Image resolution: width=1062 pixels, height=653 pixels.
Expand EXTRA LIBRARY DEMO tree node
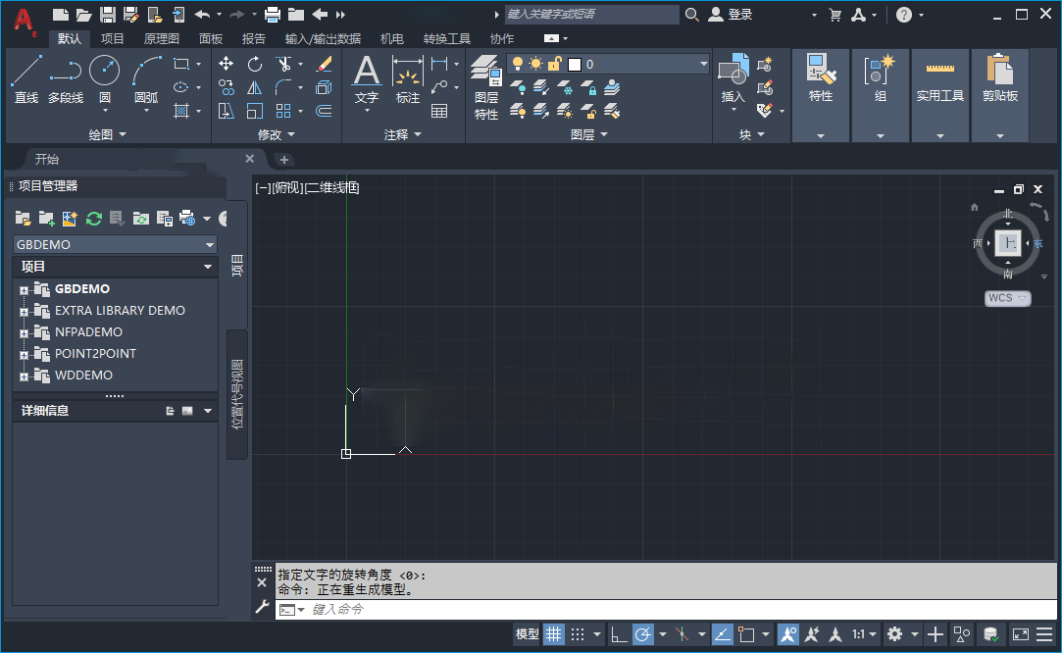[x=24, y=312]
